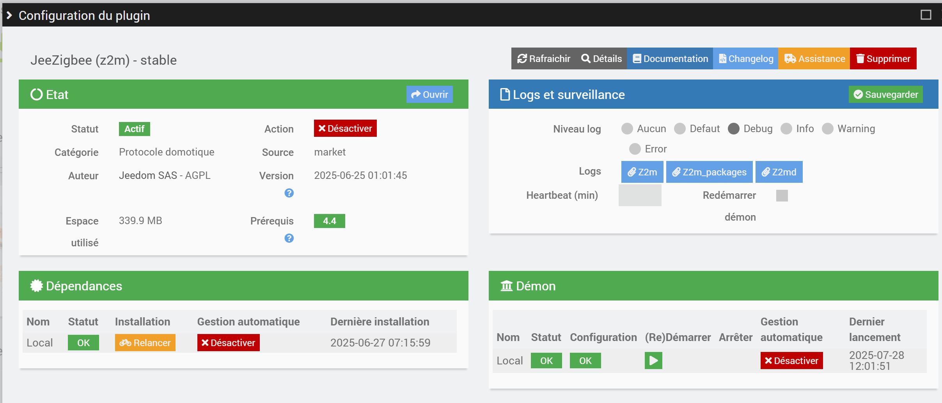Click Supprimer to delete plugin

(883, 58)
